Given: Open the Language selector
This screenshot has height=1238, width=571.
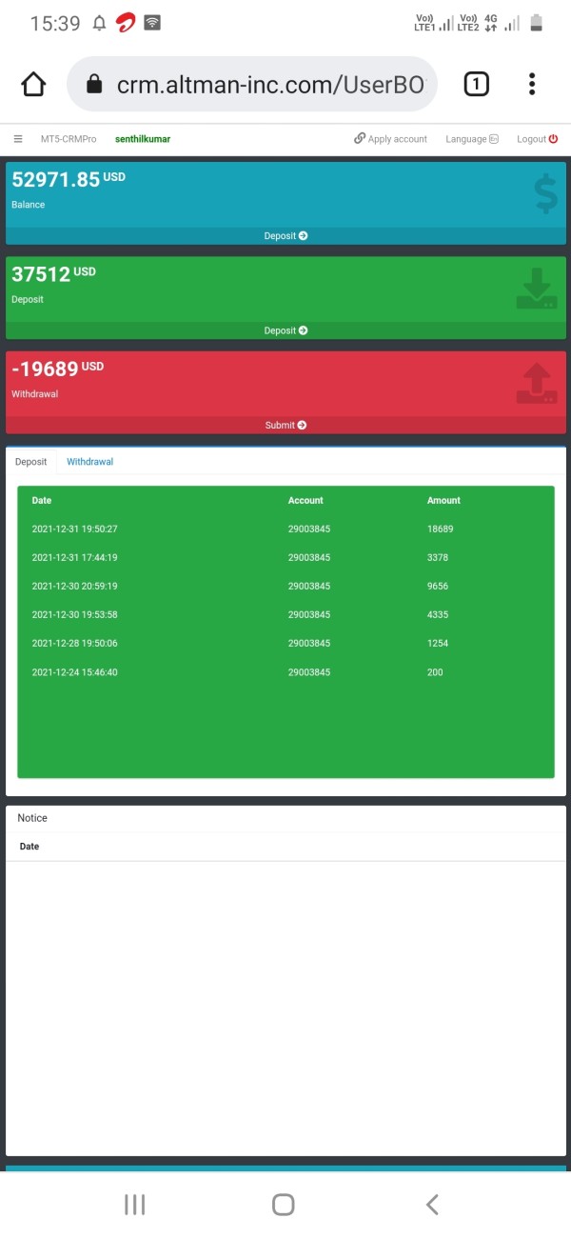Looking at the screenshot, I should (x=472, y=139).
